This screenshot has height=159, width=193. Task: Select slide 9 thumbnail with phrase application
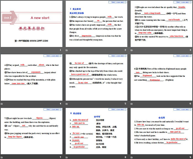coord(161,131)
